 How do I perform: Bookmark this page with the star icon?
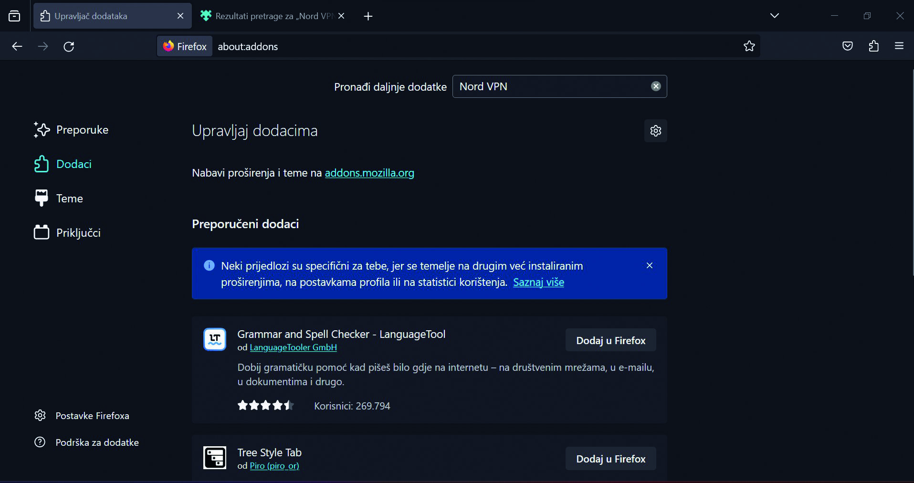pyautogui.click(x=749, y=46)
